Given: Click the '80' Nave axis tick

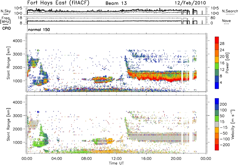Looking at the screenshot, I should coord(213,18).
